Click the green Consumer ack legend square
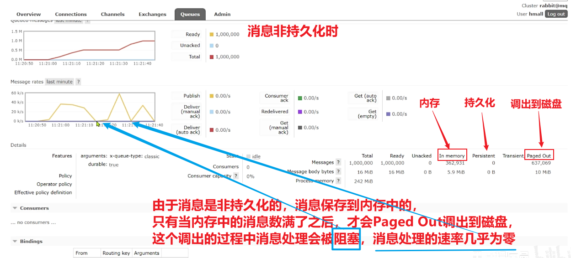Screen dimensions: 571x258 (300, 98)
